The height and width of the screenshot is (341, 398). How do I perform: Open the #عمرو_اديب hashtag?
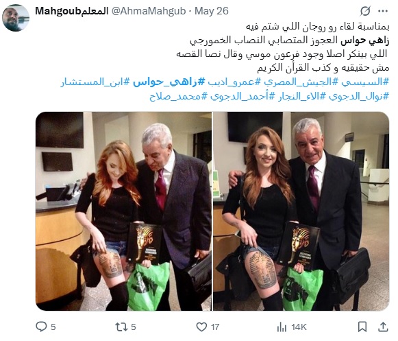234,82
